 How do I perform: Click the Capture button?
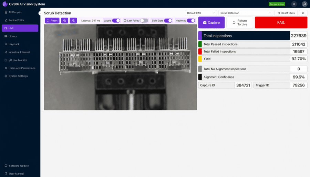click(x=211, y=22)
